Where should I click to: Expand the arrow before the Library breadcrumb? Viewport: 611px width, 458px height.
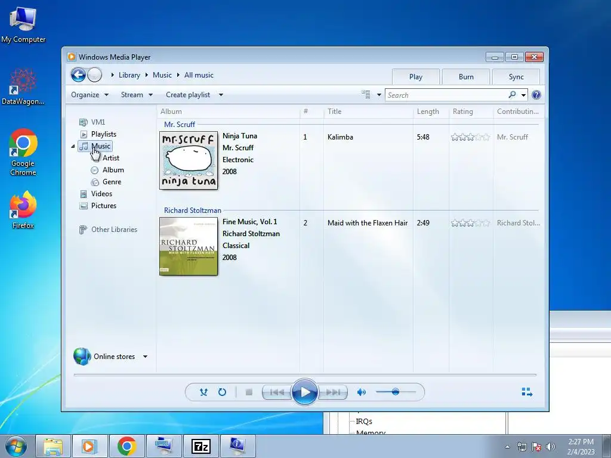112,75
